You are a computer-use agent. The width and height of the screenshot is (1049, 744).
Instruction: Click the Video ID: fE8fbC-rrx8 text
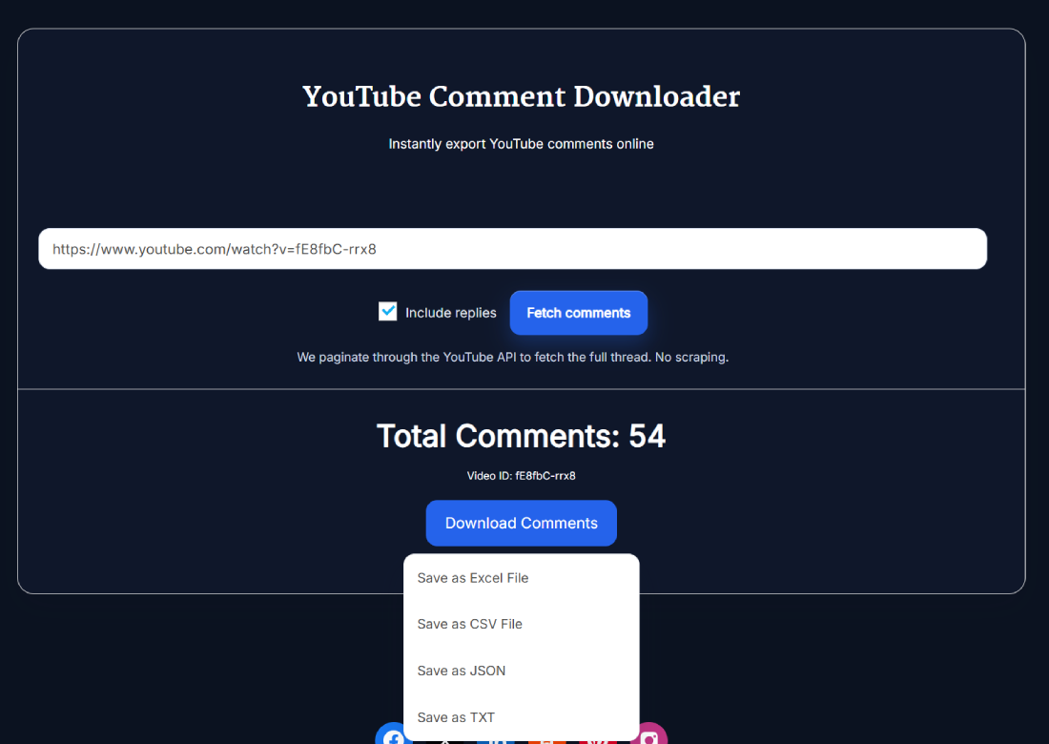click(x=521, y=476)
